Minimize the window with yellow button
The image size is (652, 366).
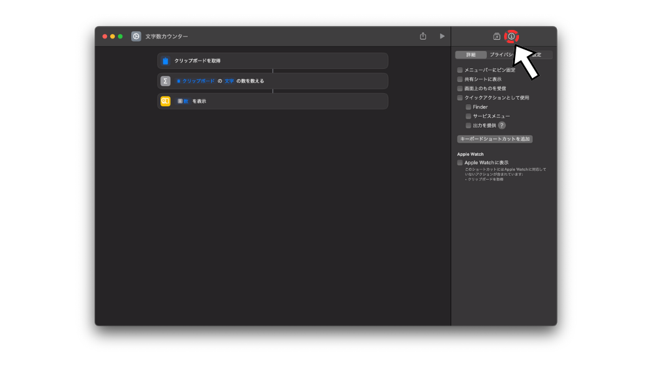click(112, 36)
